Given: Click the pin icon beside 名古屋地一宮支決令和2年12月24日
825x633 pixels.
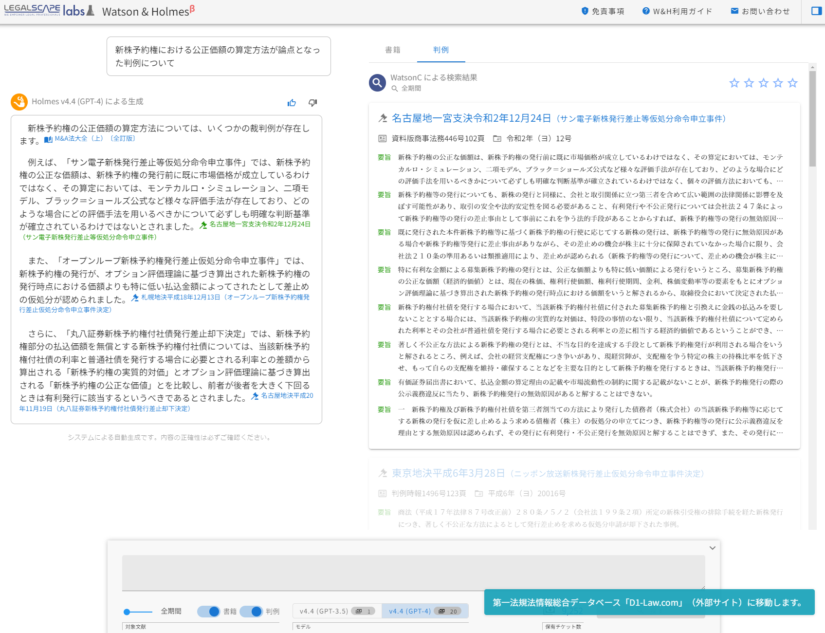Looking at the screenshot, I should tap(383, 117).
